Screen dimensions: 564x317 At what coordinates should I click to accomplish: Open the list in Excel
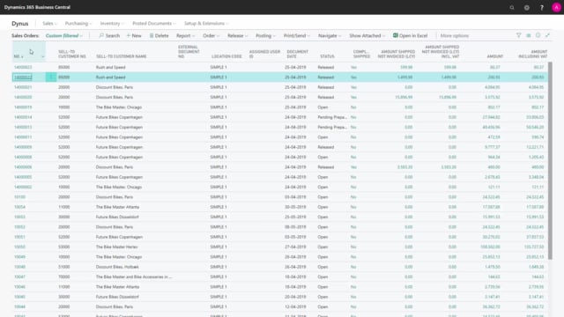pos(411,35)
